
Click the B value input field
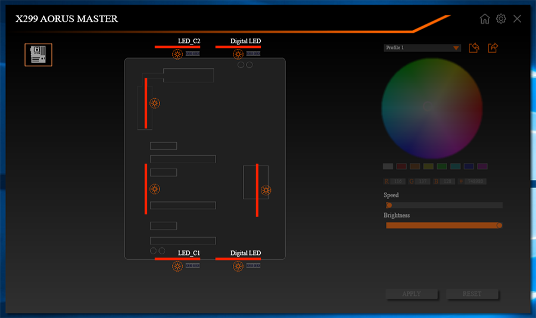point(447,181)
